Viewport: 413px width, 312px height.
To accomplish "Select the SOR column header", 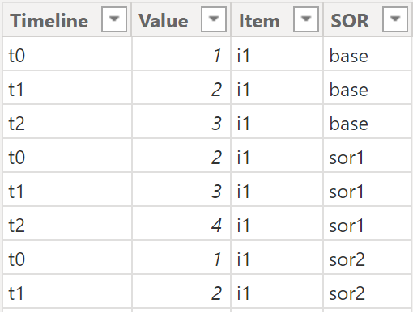I will click(350, 21).
